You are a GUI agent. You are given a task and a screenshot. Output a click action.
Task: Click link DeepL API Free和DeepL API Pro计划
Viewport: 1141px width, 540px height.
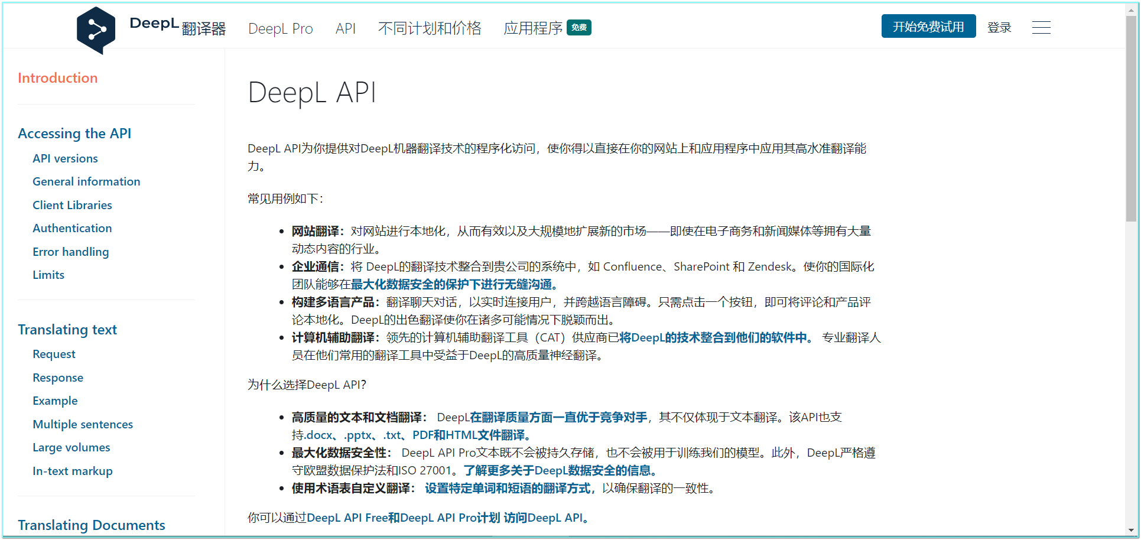point(404,518)
